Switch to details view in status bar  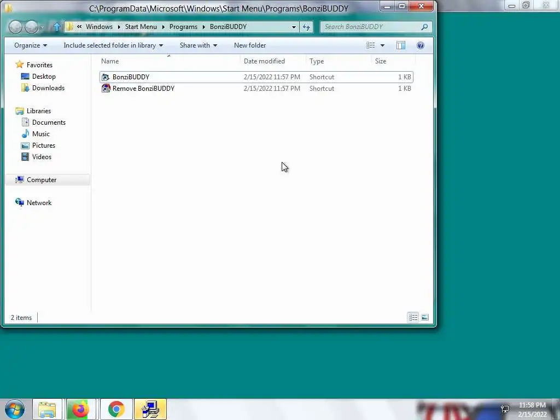[x=413, y=318]
